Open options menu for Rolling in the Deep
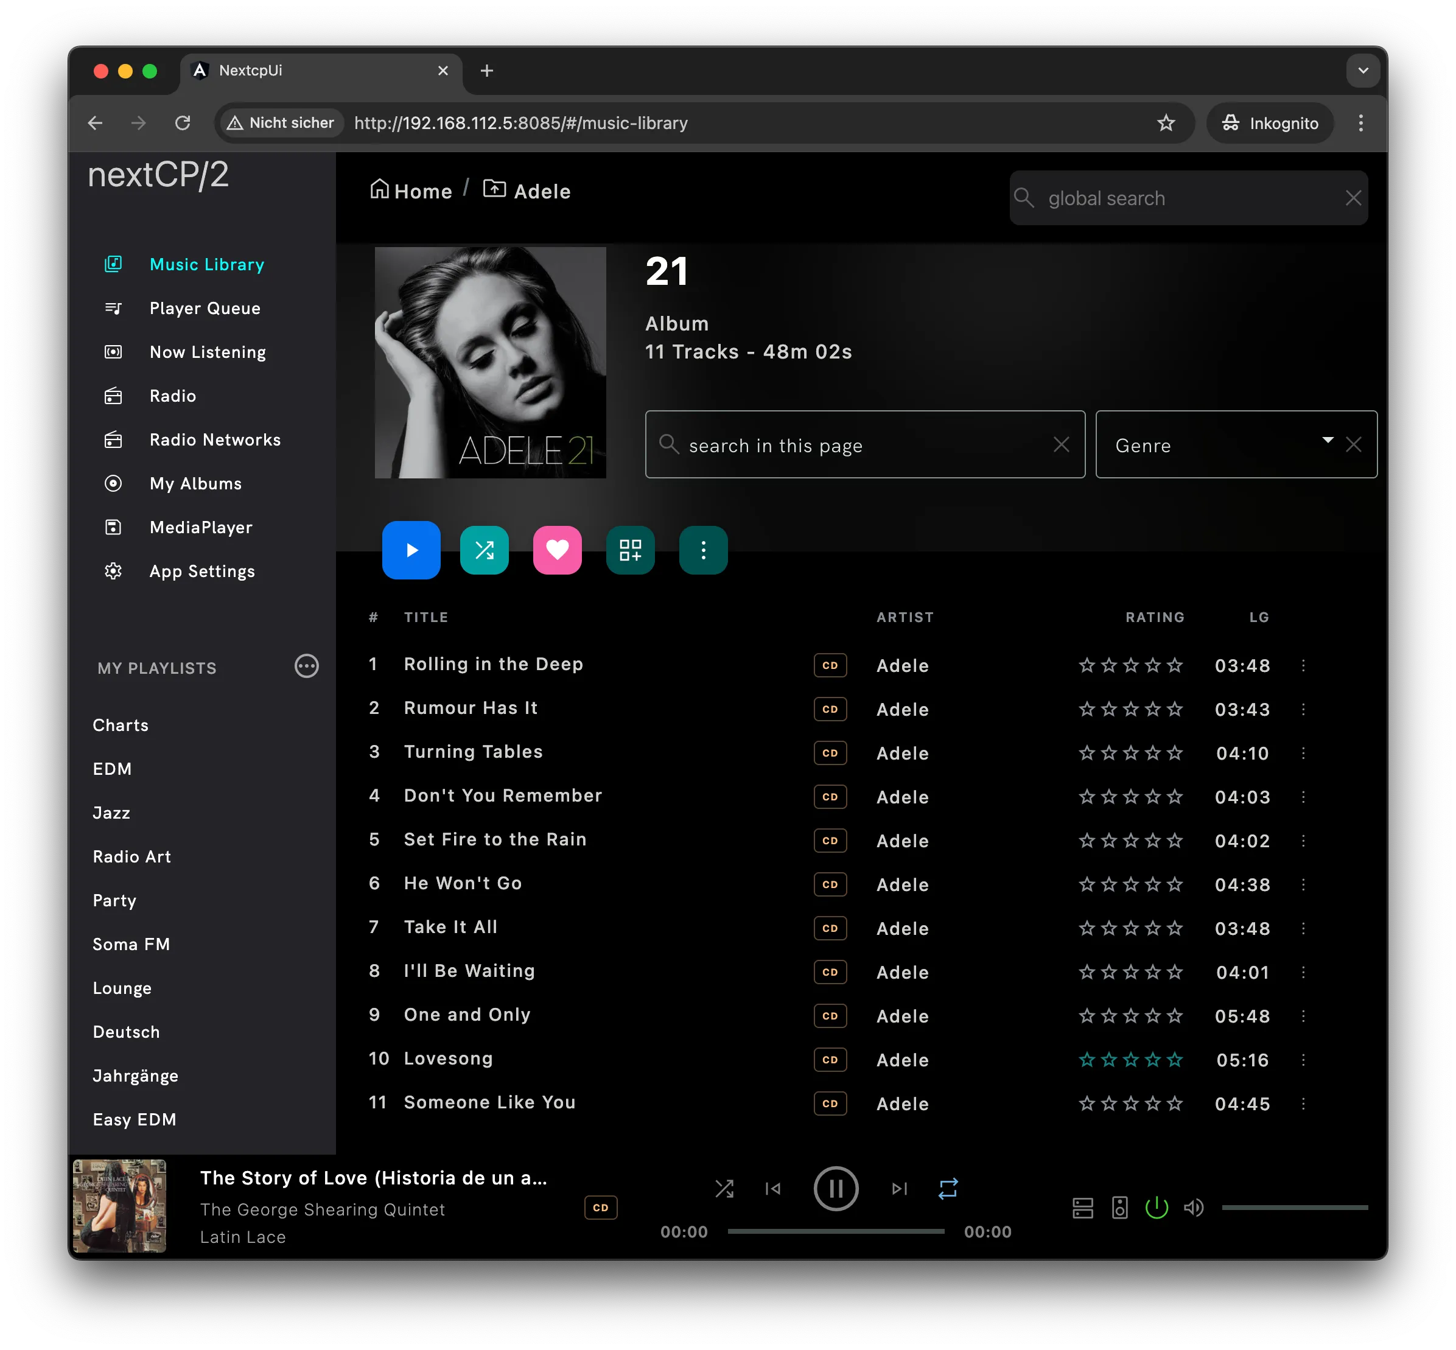The image size is (1456, 1350). click(1303, 665)
